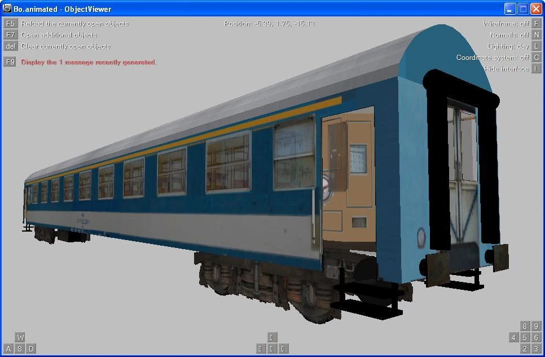545x357 pixels.
Task: Click the F5 reload key box
Action: (x=10, y=23)
